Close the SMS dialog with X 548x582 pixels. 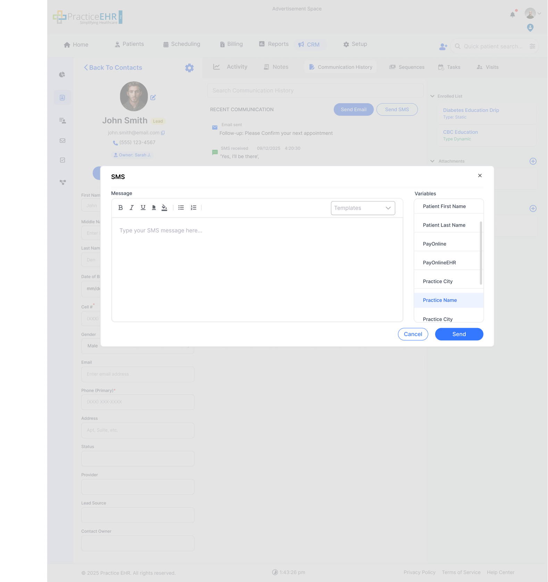[480, 176]
